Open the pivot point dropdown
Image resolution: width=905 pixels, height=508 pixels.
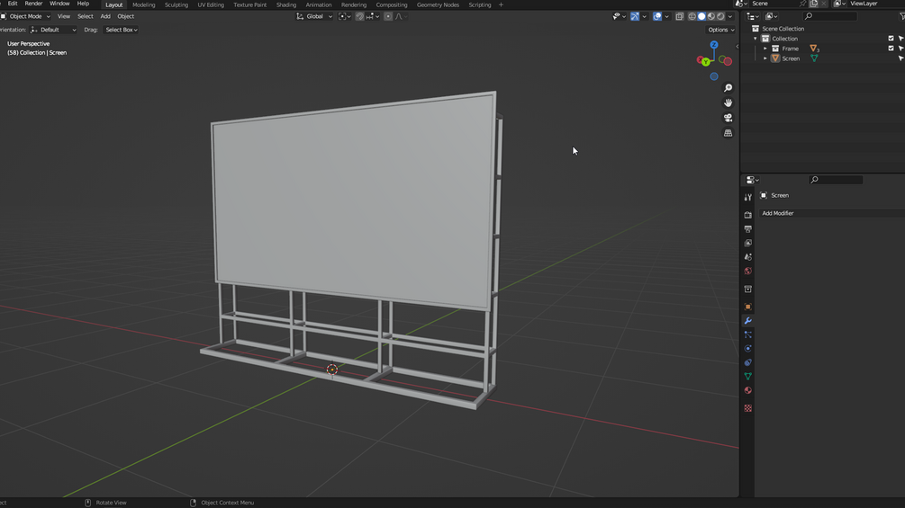point(345,16)
